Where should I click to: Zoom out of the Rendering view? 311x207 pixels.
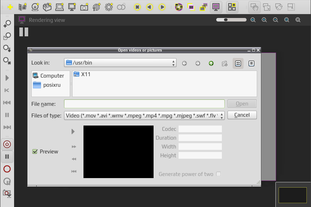(275, 20)
